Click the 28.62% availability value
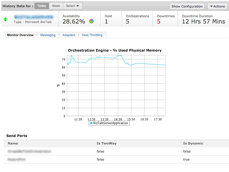Viewport: 229px width, 172px height. 74,21
